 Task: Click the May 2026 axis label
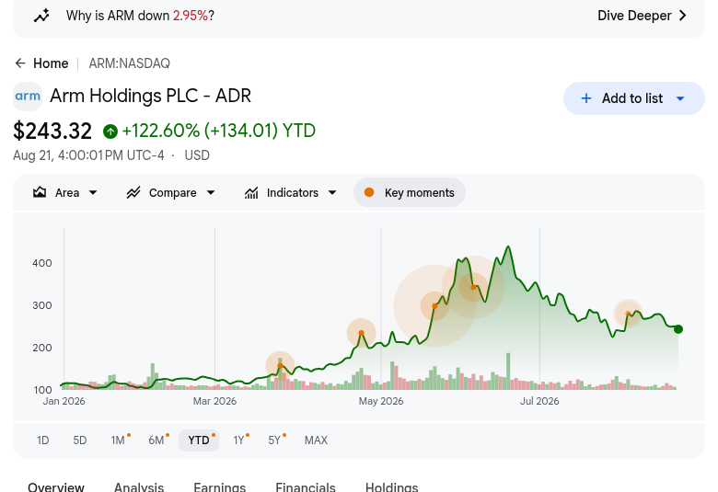381,401
